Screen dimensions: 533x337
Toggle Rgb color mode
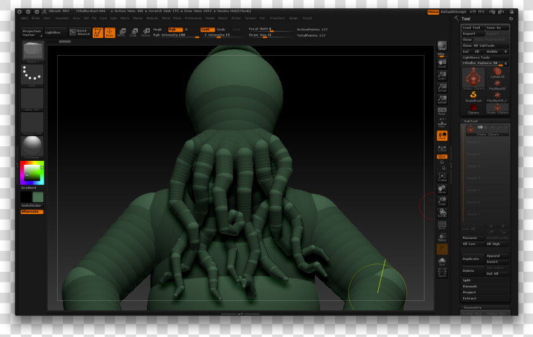(x=175, y=30)
